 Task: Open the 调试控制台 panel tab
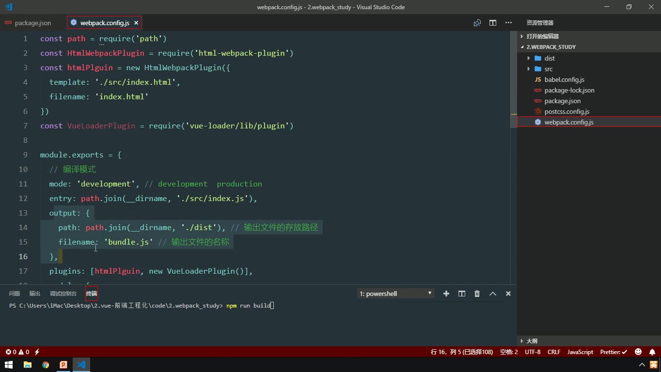[63, 294]
